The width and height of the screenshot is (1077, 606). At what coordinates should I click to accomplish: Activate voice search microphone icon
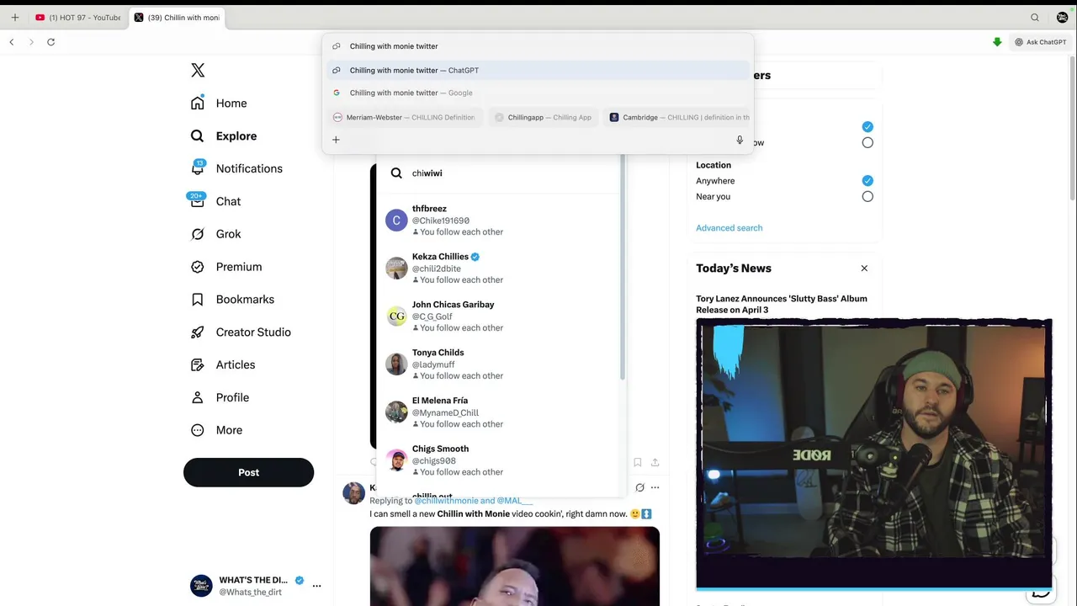pyautogui.click(x=740, y=141)
